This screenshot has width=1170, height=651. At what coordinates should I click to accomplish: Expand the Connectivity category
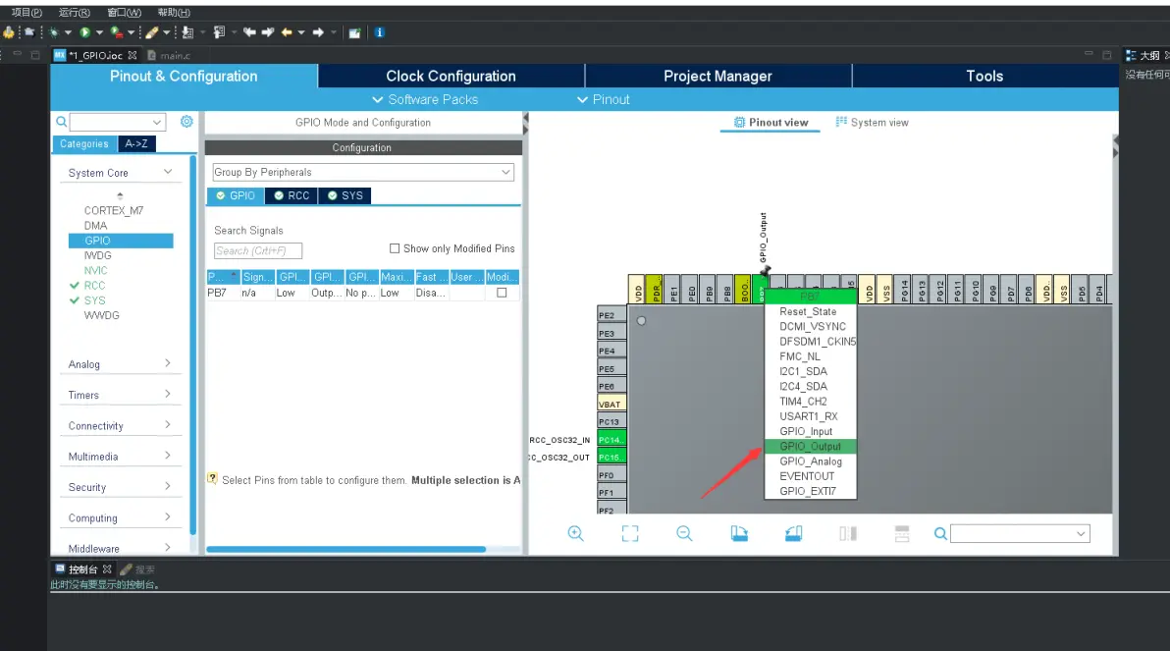pos(120,425)
